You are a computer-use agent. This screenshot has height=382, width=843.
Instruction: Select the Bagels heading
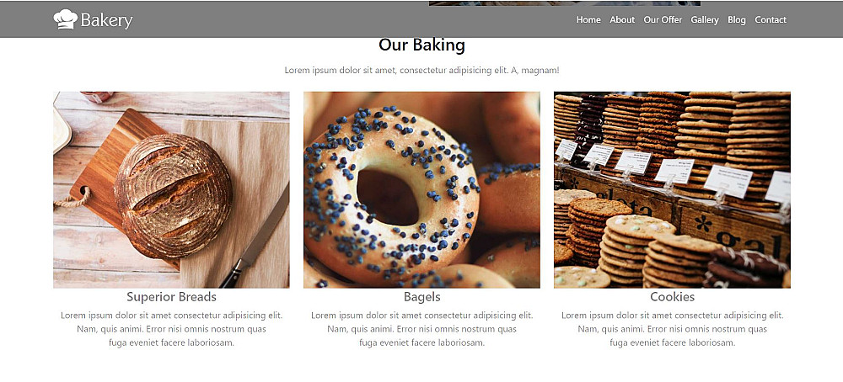pos(422,297)
